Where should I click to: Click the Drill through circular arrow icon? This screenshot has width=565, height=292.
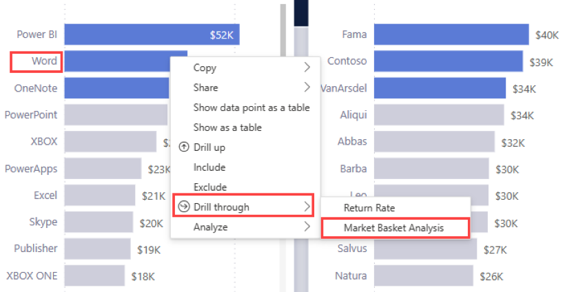coord(184,207)
